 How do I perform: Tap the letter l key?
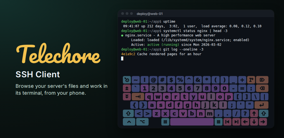[x=223, y=105]
